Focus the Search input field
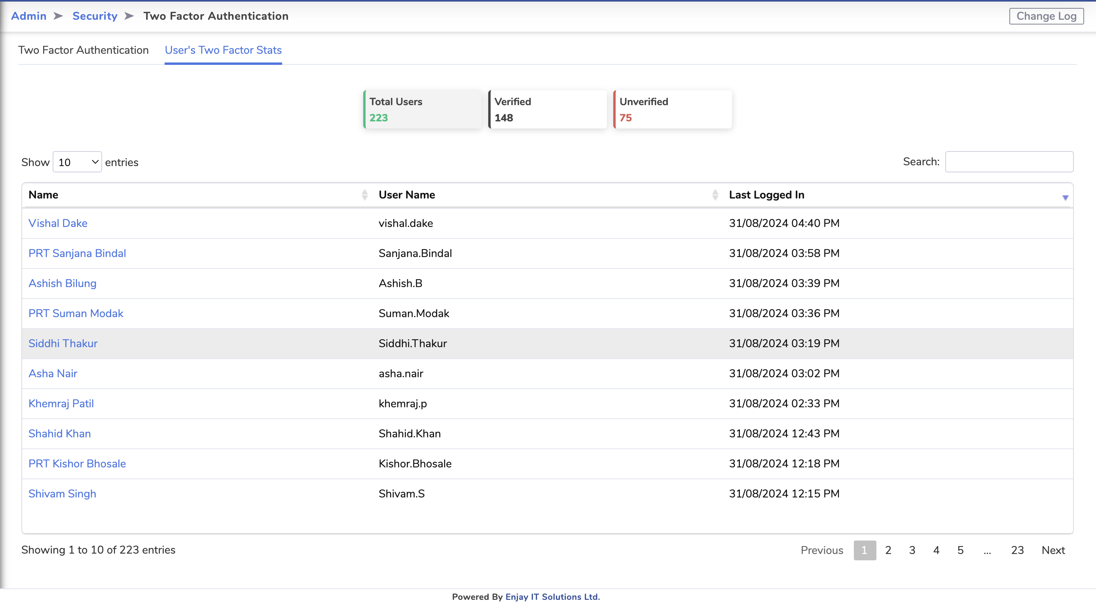1096x605 pixels. point(1009,162)
